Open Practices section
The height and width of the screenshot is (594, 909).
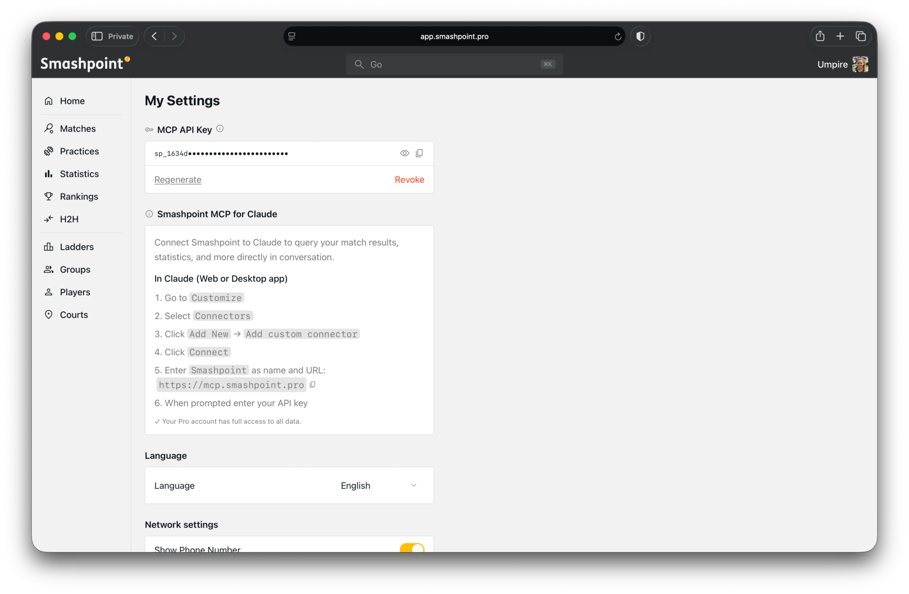click(72, 151)
